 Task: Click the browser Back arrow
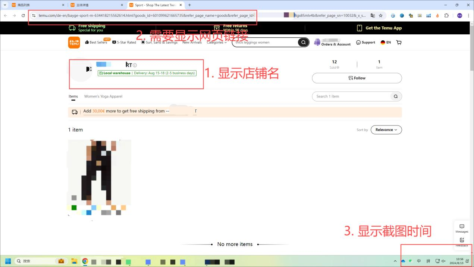[5, 16]
